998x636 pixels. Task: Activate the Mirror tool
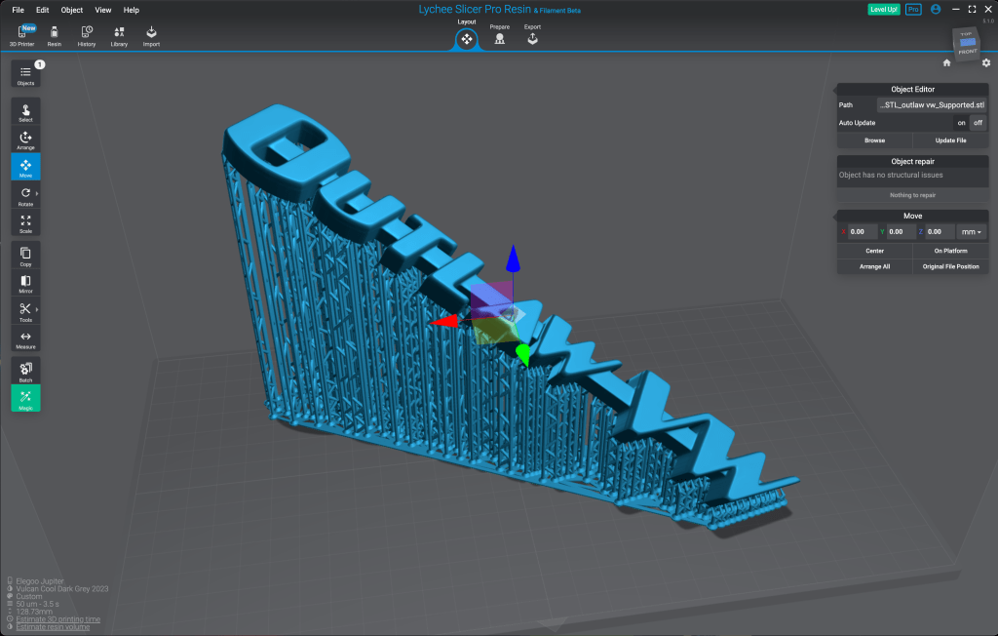click(25, 283)
